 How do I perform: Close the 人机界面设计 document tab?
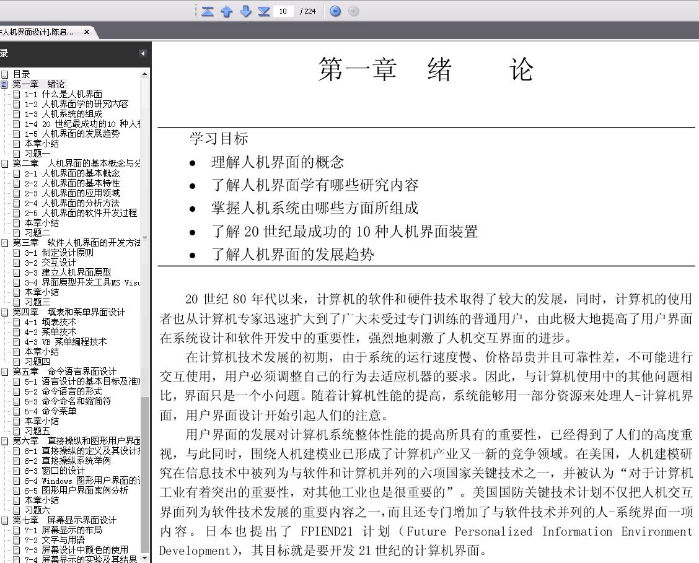click(87, 32)
